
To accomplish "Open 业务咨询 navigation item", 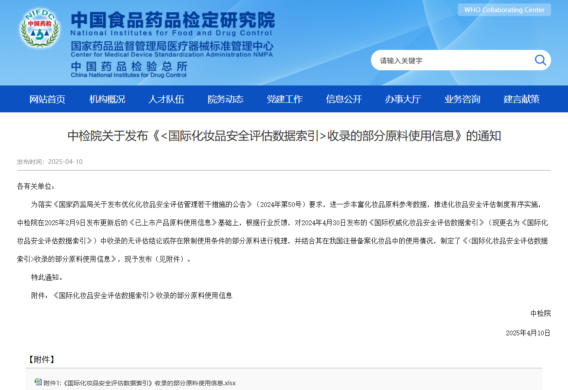I will tap(462, 99).
